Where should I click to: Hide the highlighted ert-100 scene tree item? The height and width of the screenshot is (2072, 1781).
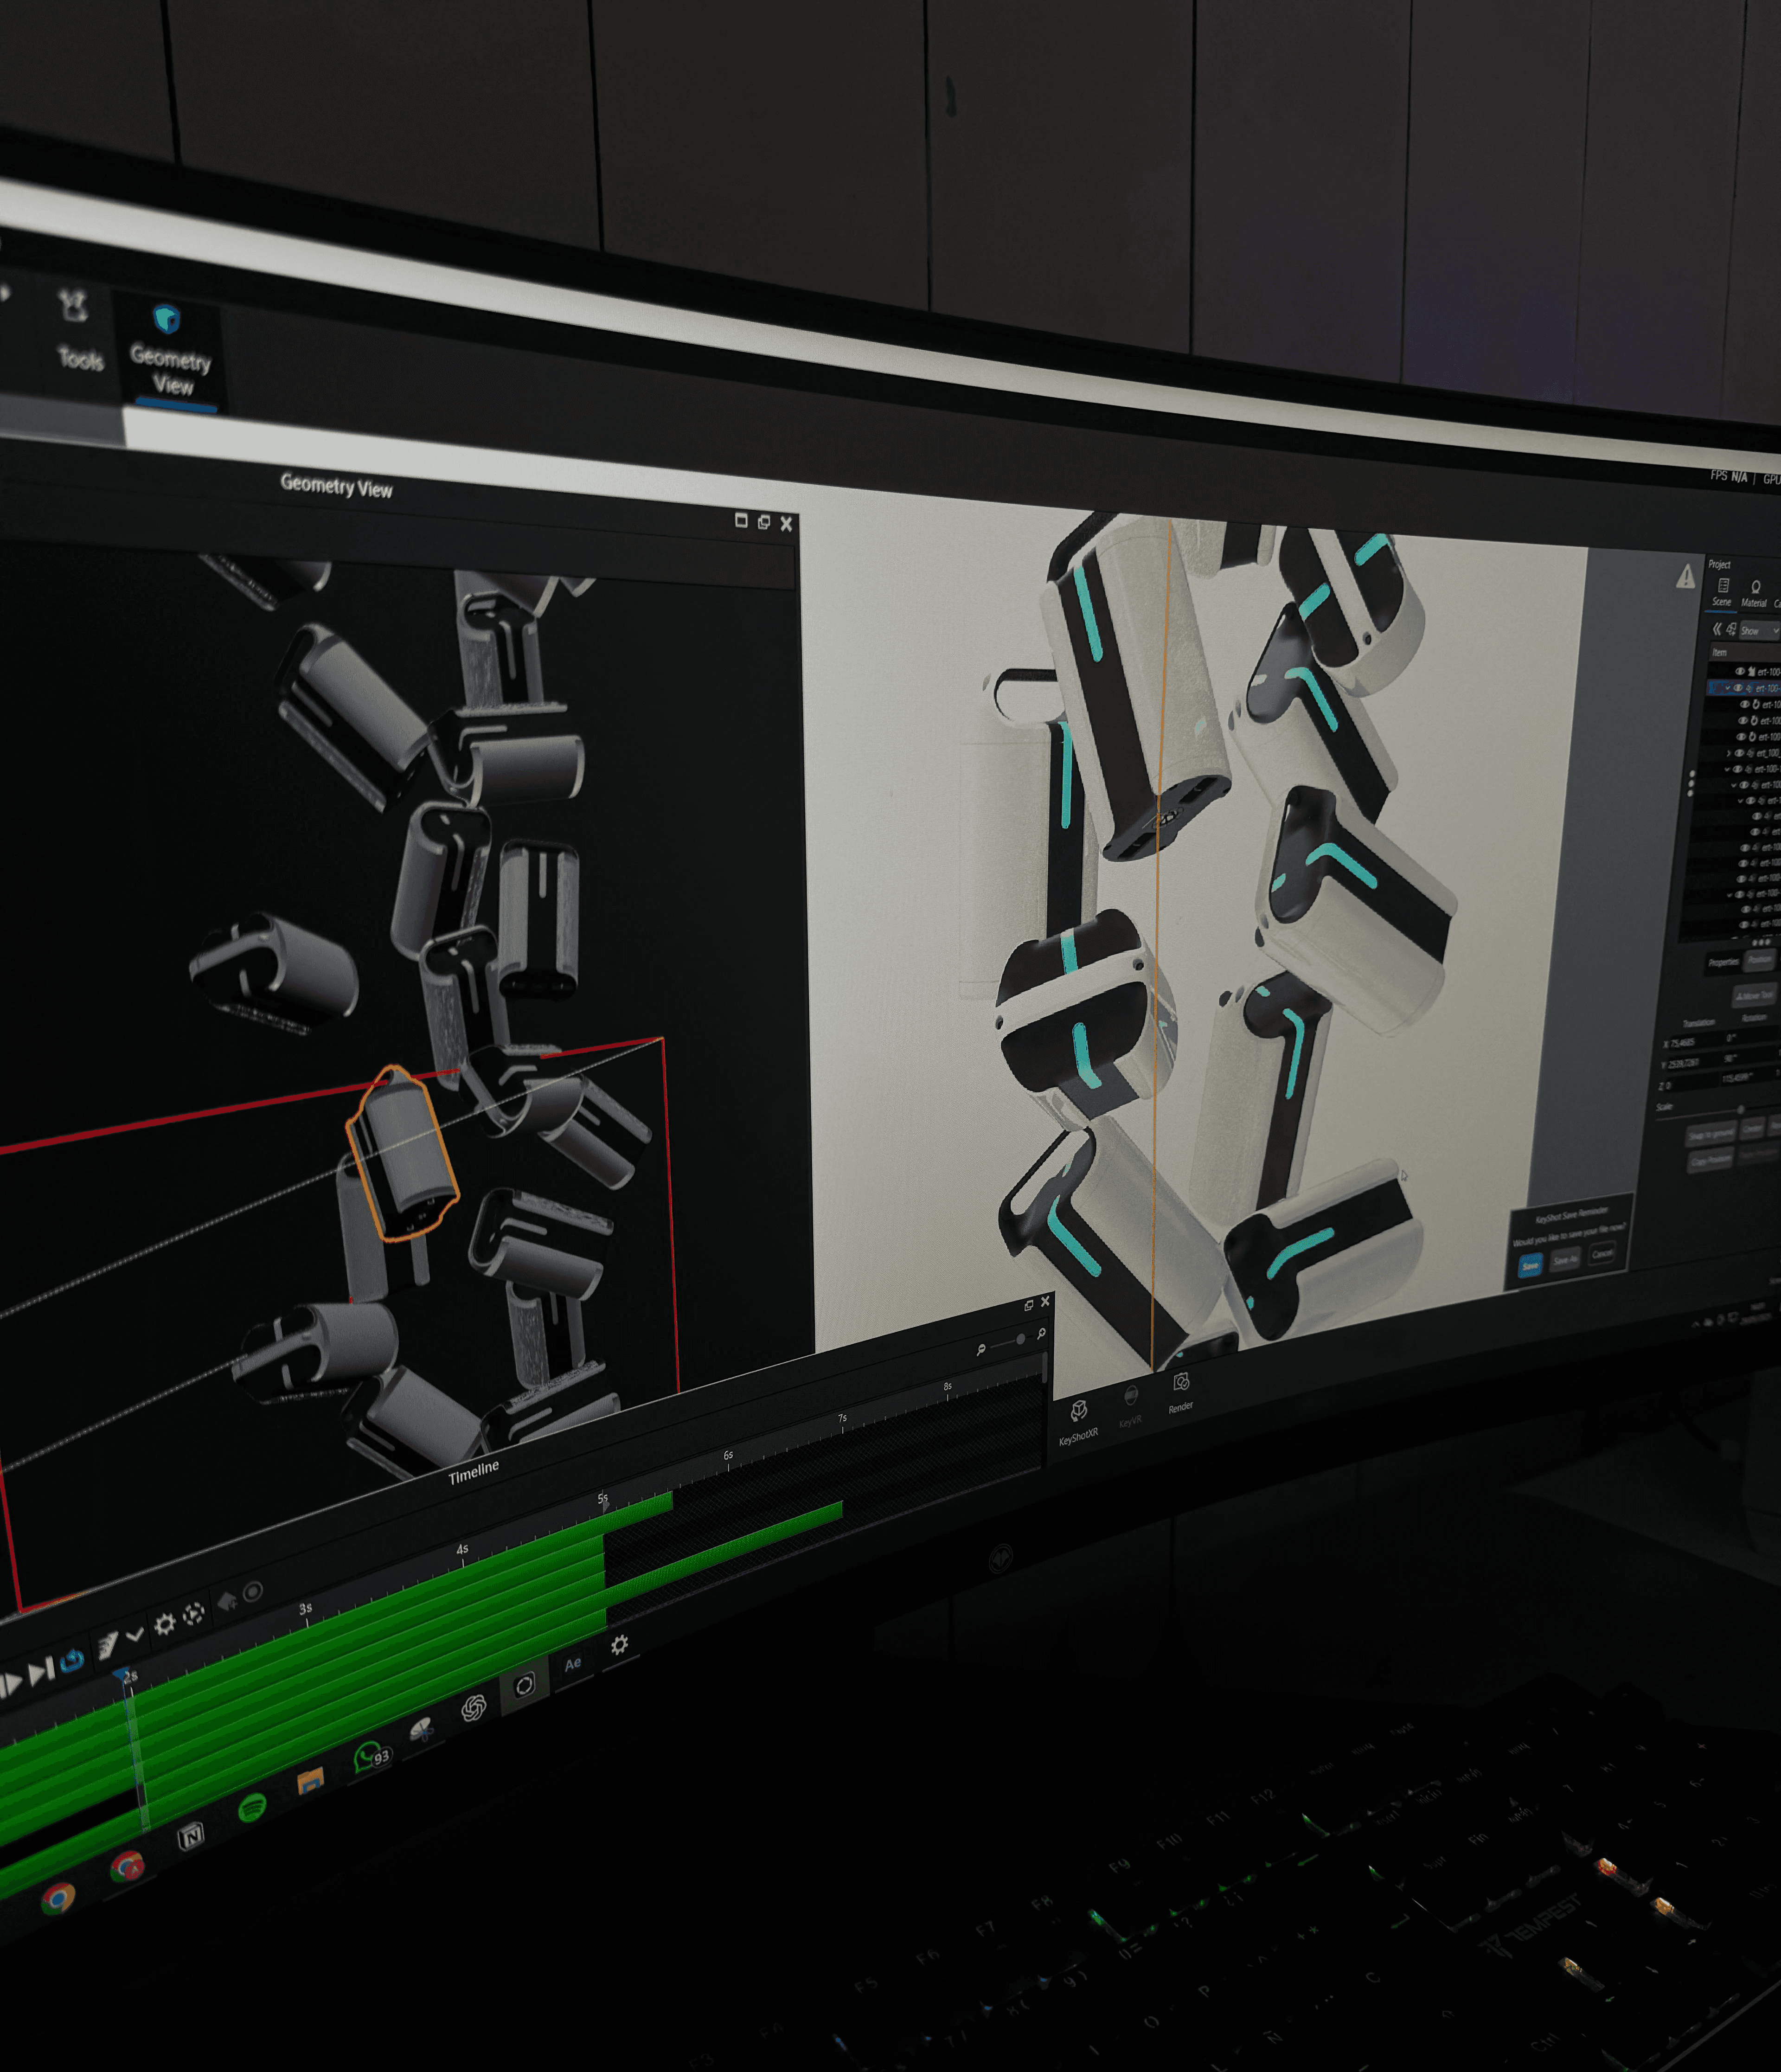(1739, 688)
